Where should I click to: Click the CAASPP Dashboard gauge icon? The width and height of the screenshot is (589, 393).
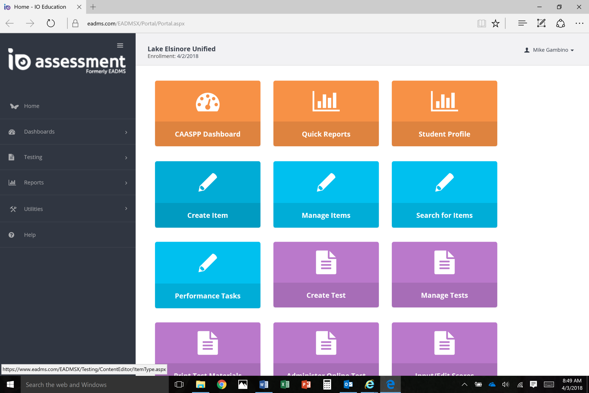click(208, 102)
